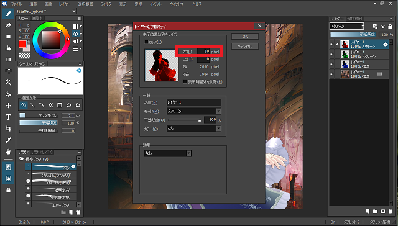Viewport: 398px width, 226px height.
Task: Close the layer properties dialog
Action: 259,26
